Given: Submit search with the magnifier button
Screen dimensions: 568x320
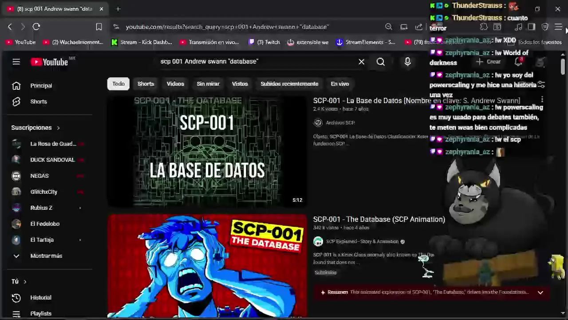Looking at the screenshot, I should click(x=381, y=62).
